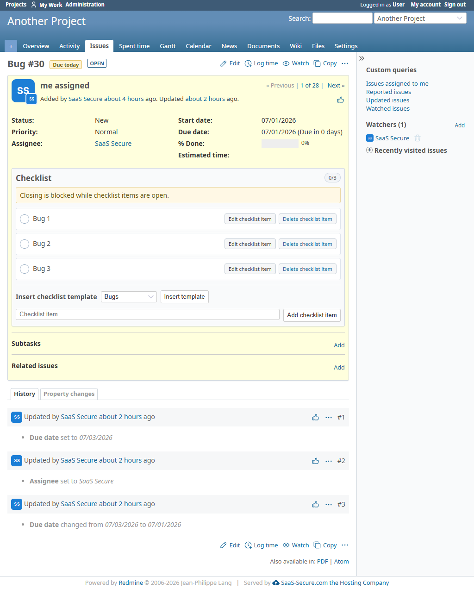This screenshot has height=589, width=474.
Task: Click the Watch eye icon at top
Action: [286, 63]
